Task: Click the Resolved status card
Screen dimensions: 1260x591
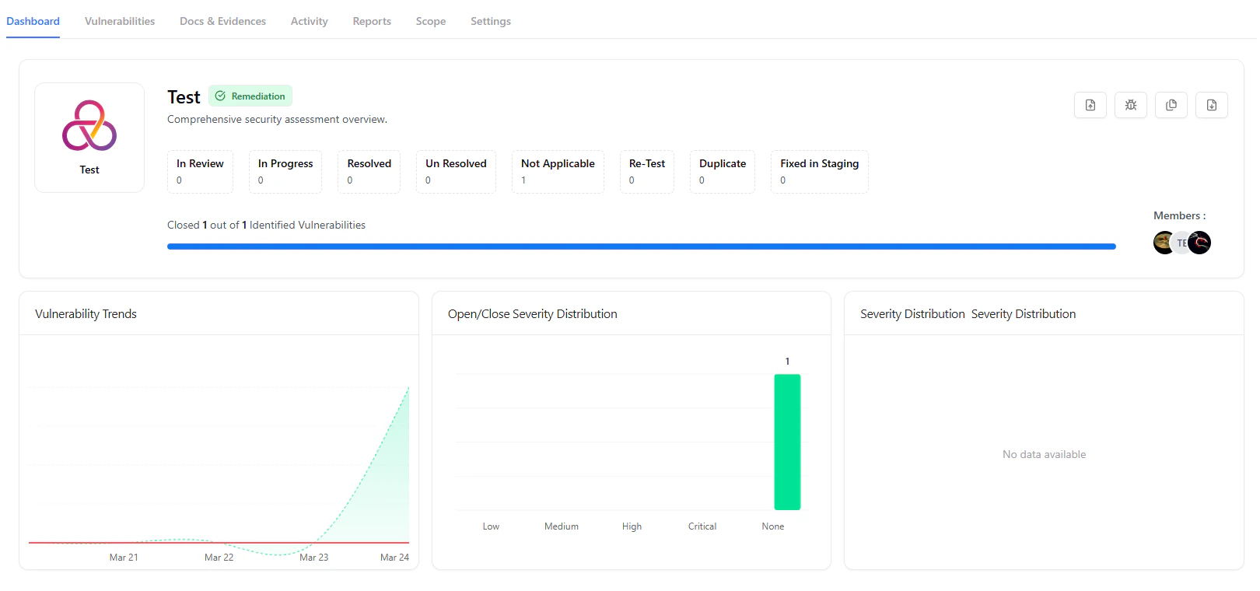Action: click(369, 172)
